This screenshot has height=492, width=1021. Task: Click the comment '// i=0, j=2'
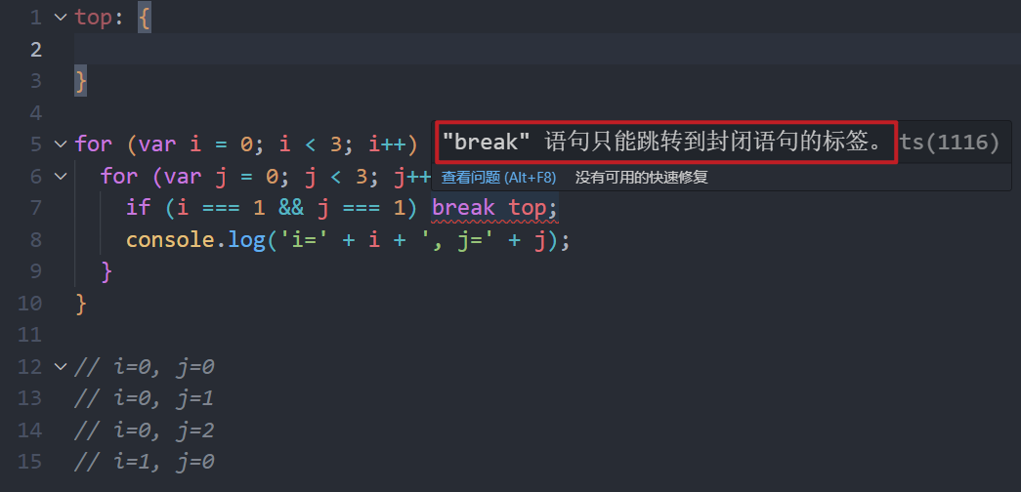pyautogui.click(x=145, y=430)
